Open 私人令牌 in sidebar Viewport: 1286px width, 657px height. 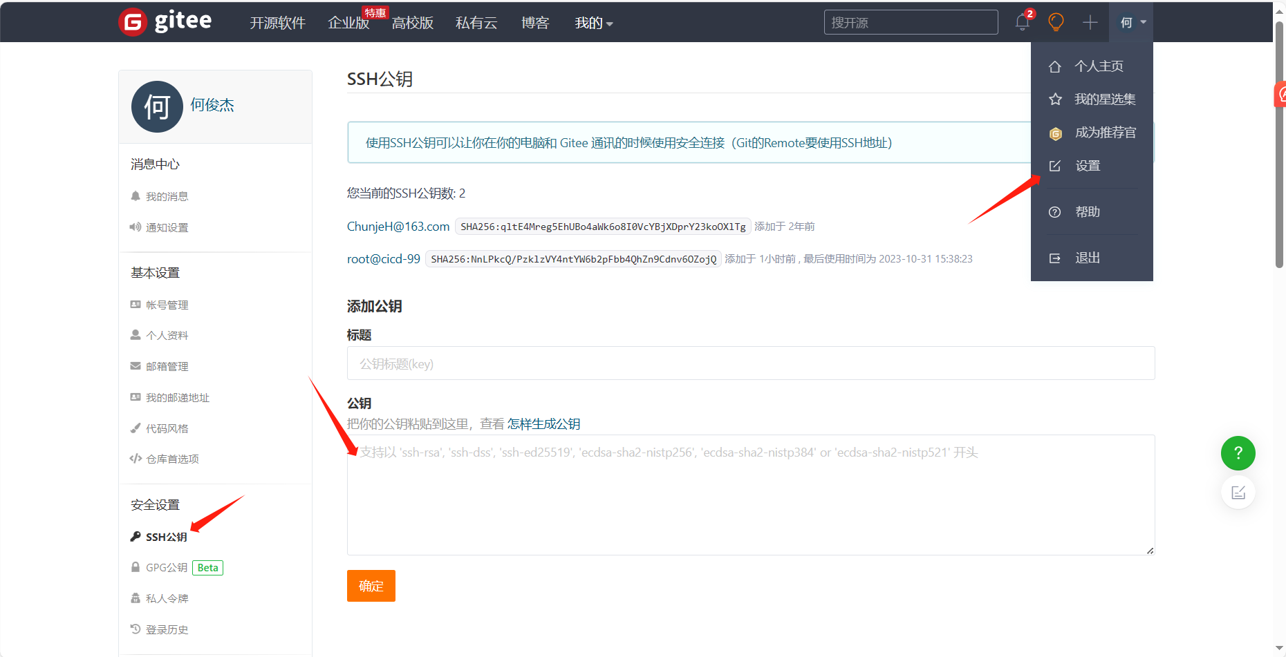pos(167,599)
